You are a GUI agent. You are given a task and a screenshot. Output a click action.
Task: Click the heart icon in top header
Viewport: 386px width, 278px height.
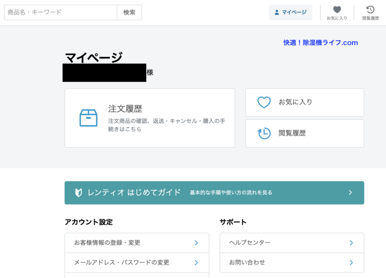337,10
